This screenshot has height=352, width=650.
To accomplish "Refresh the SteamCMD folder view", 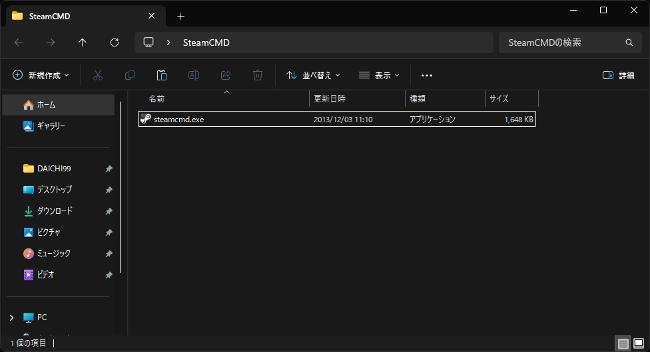I will point(115,43).
